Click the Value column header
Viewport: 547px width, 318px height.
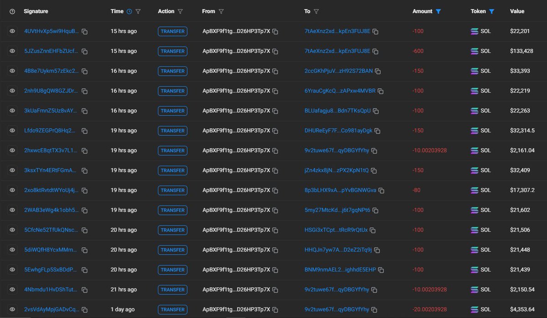517,11
